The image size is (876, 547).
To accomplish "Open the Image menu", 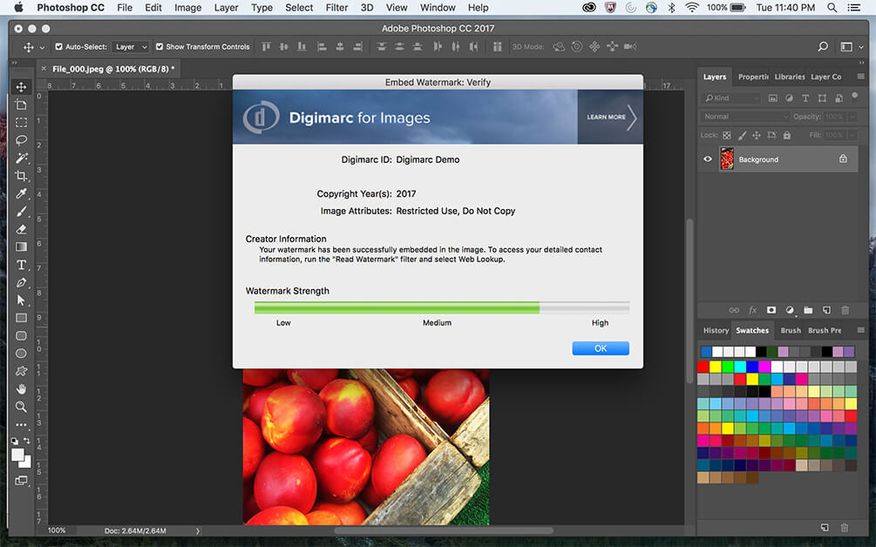I will click(x=187, y=8).
